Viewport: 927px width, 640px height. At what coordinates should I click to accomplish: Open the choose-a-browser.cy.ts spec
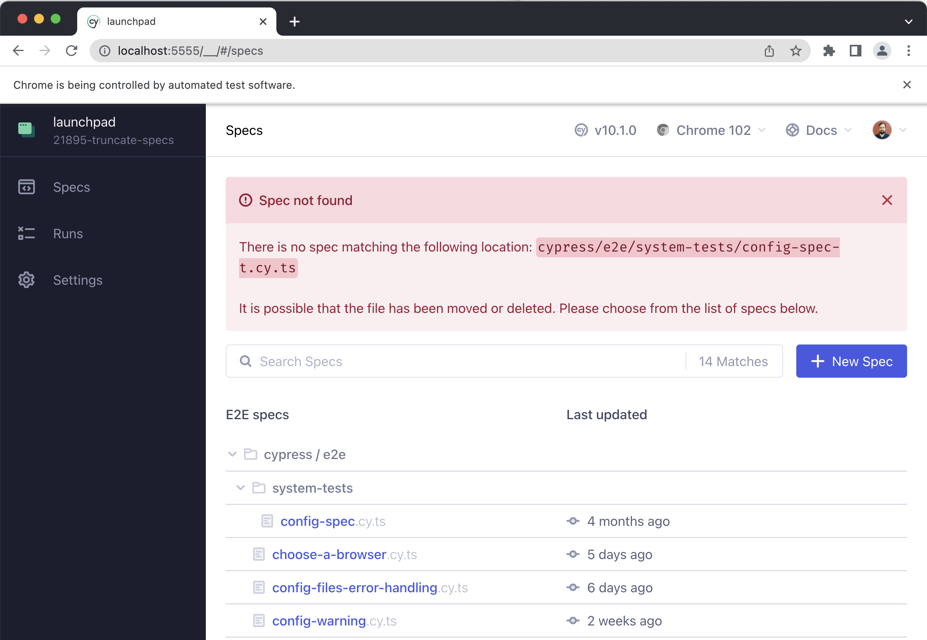point(329,554)
